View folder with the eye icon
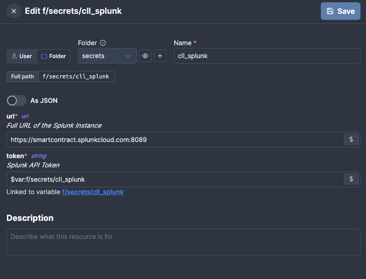 pos(145,56)
